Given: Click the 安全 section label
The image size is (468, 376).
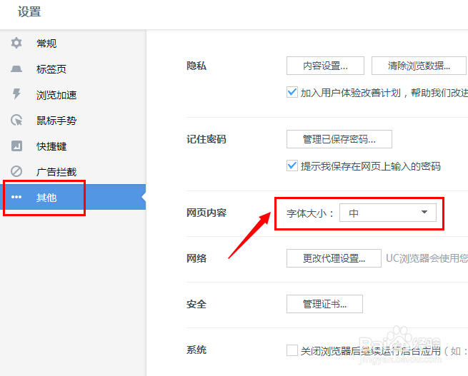Looking at the screenshot, I should click(x=196, y=304).
